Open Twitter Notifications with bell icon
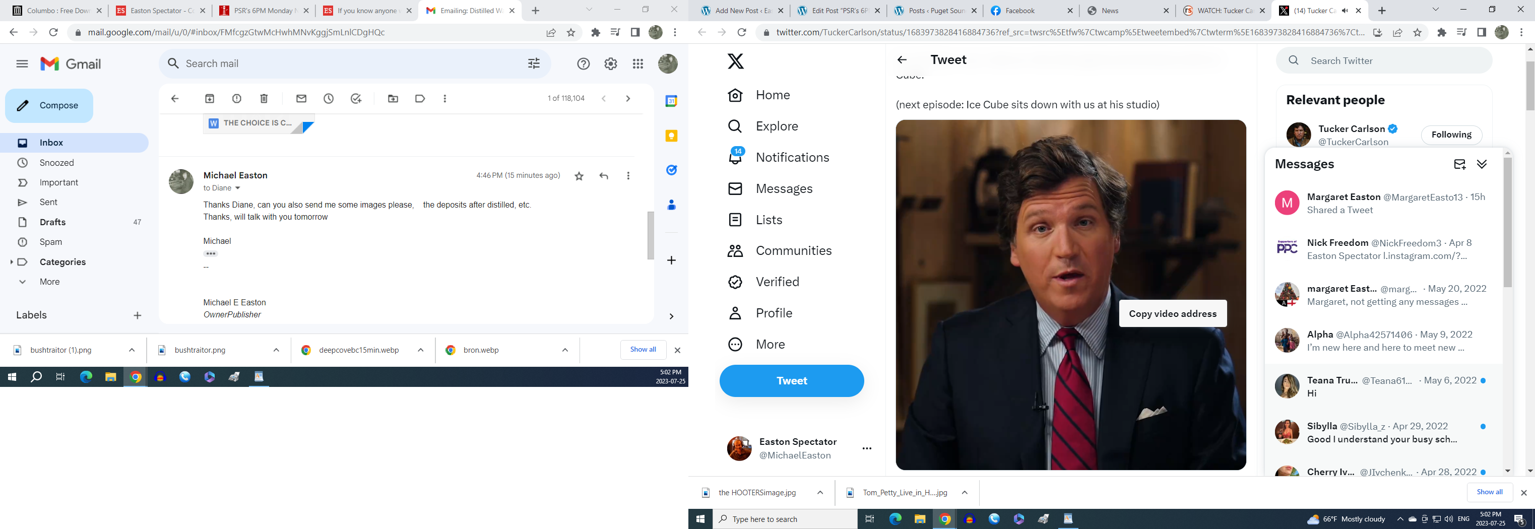Viewport: 1535px width, 529px height. click(735, 157)
